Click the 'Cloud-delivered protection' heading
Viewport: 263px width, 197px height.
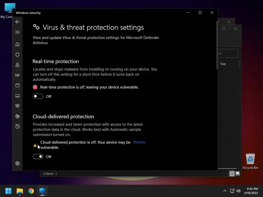coord(63,117)
